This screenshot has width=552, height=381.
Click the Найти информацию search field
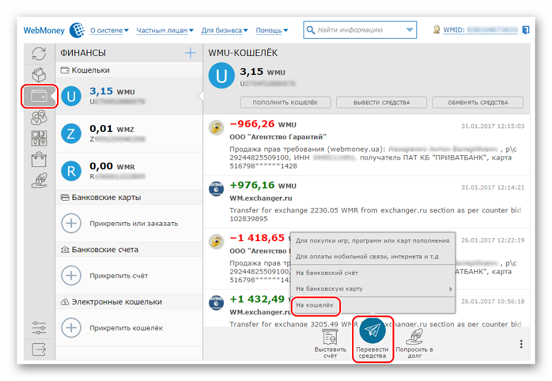point(360,30)
